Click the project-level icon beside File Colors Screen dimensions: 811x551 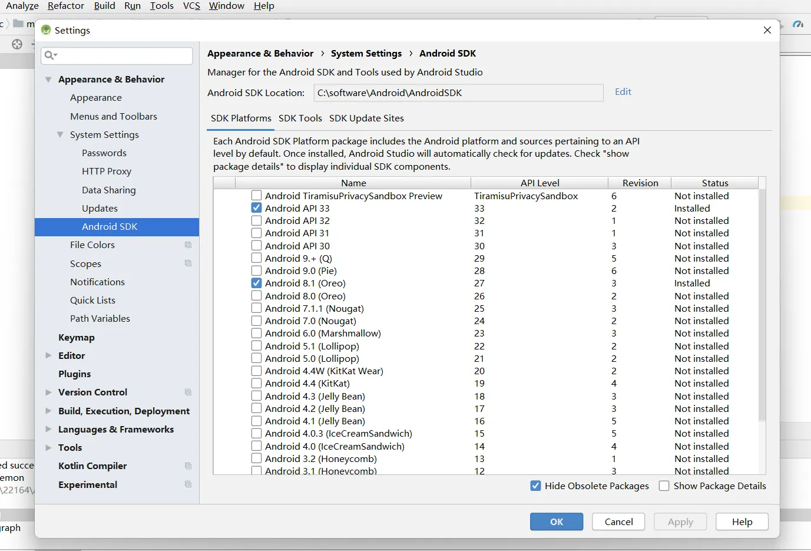click(188, 245)
